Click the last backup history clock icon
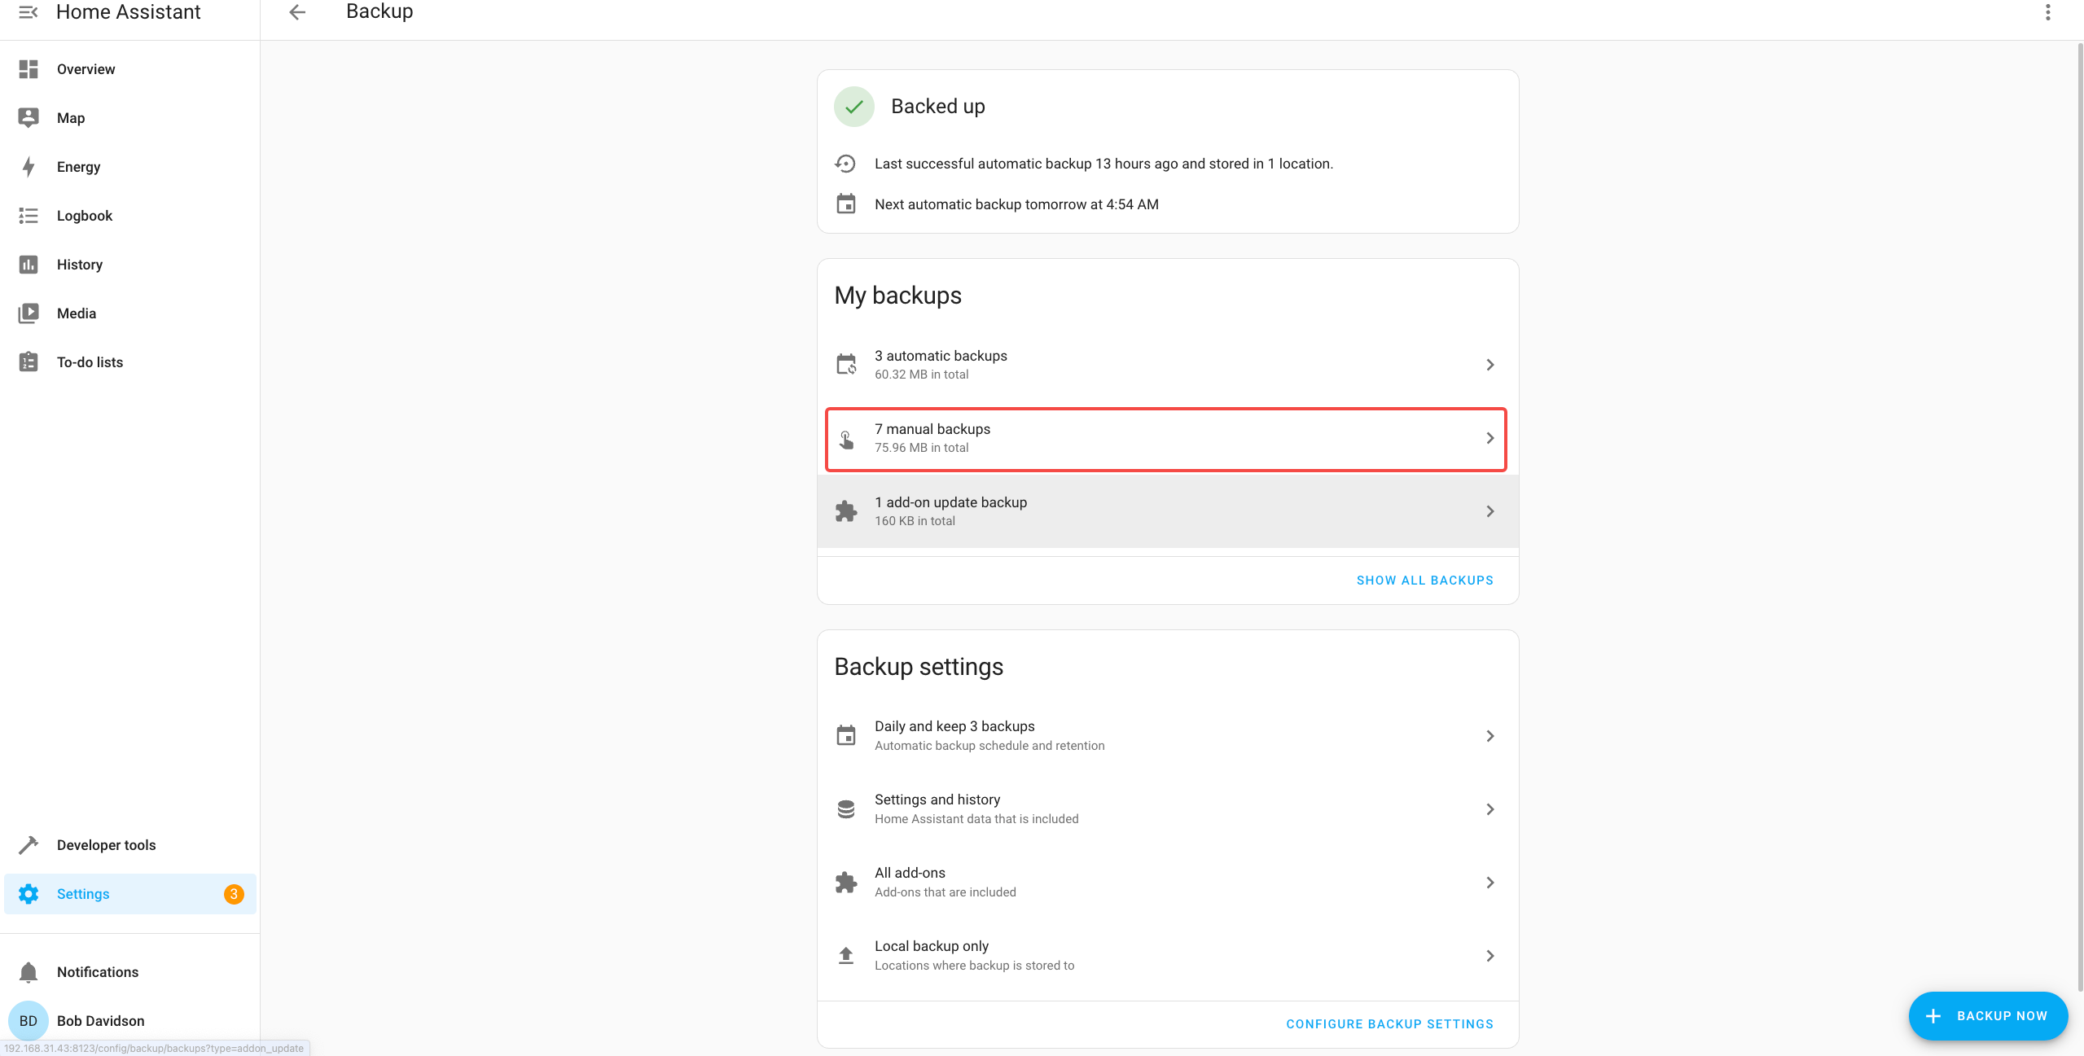 (845, 164)
